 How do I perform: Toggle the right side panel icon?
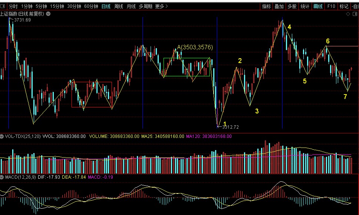(x=355, y=14)
